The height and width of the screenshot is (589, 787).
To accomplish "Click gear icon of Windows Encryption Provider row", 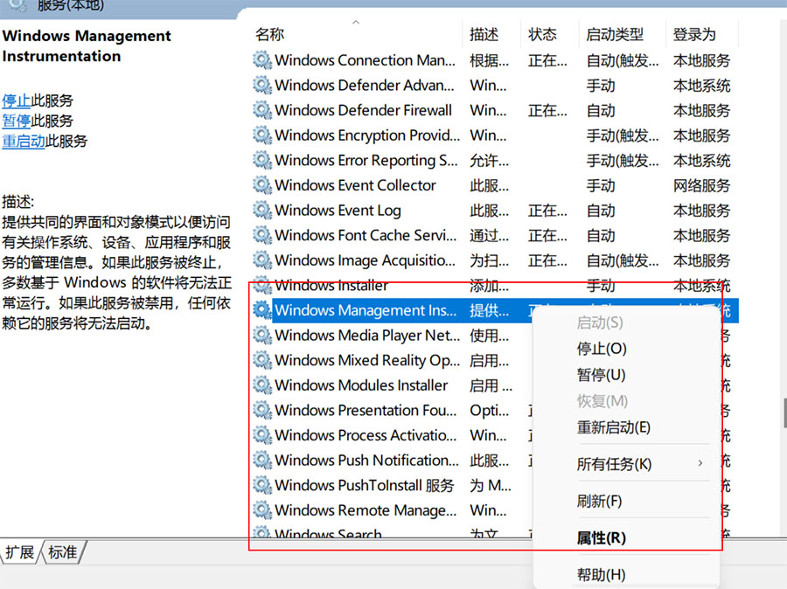I will point(262,135).
